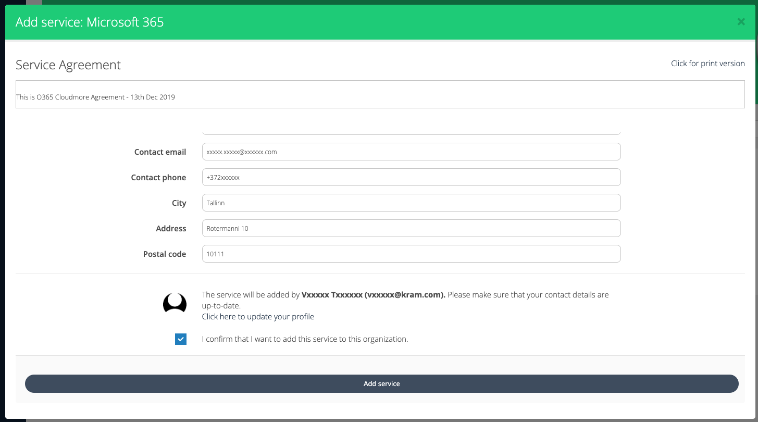Viewport: 758px width, 422px height.
Task: Select the Contact email input field
Action: click(x=411, y=152)
